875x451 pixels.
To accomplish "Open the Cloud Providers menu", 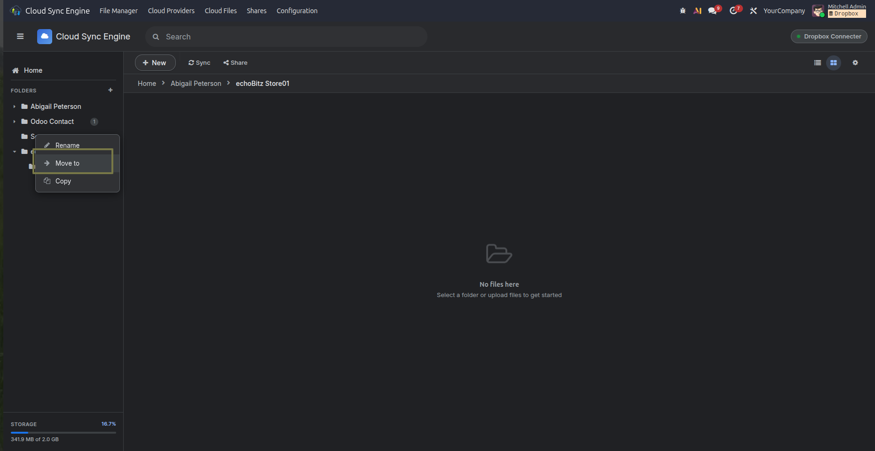I will (171, 11).
